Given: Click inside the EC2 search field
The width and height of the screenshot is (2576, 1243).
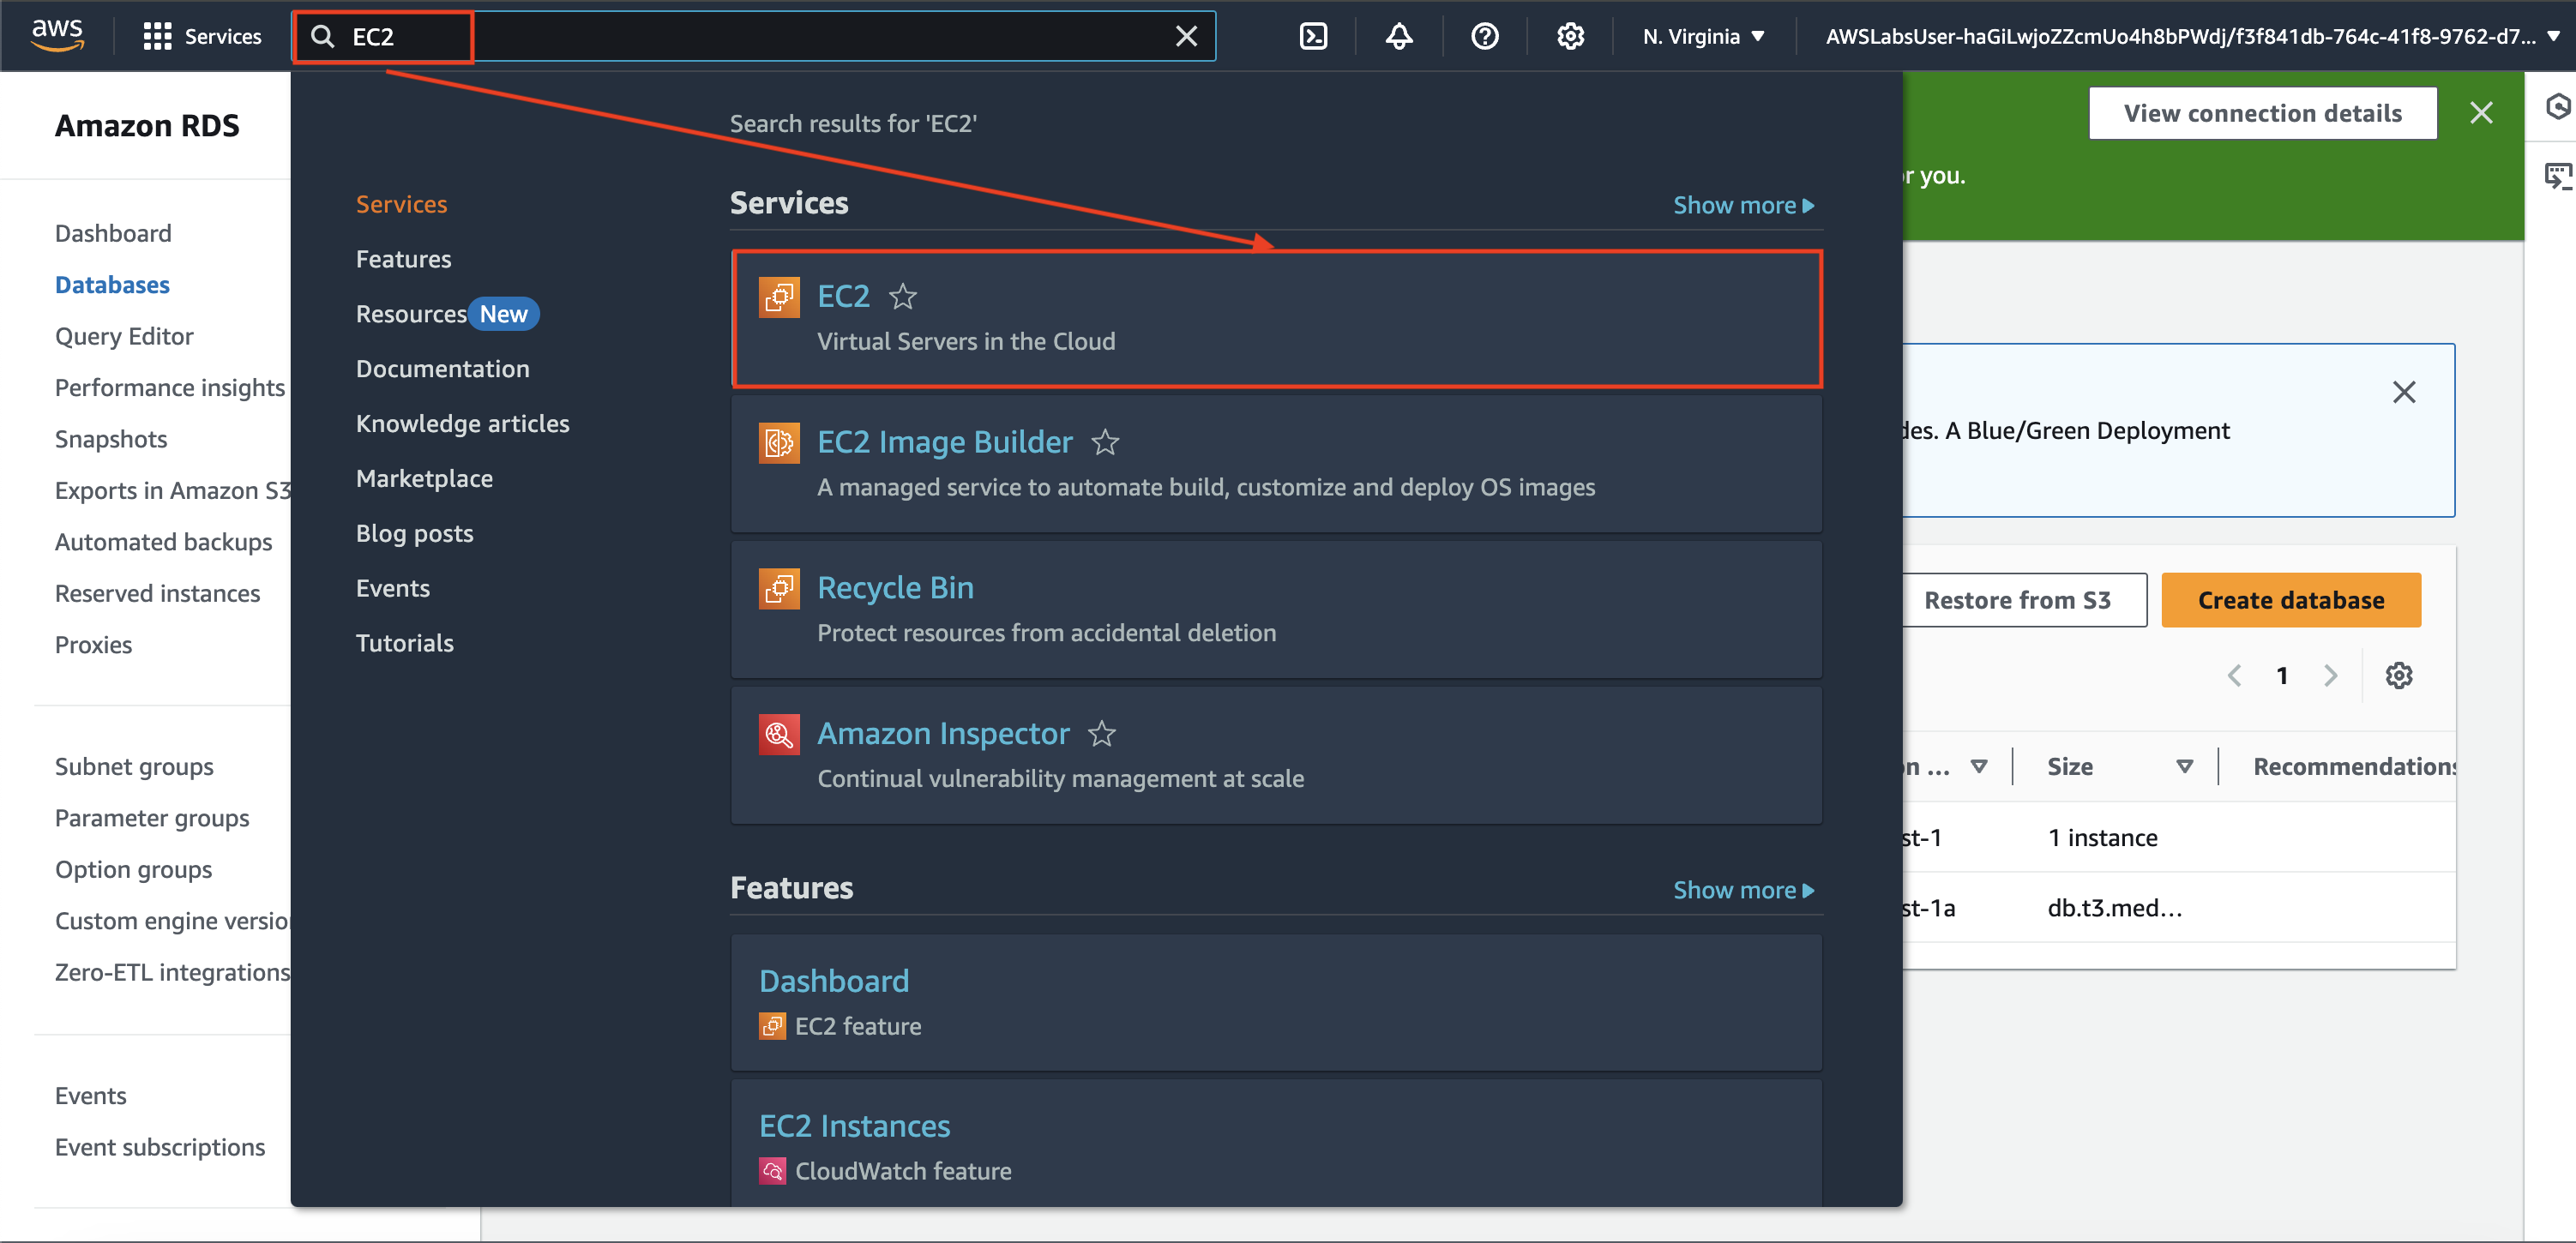Looking at the screenshot, I should [x=754, y=37].
